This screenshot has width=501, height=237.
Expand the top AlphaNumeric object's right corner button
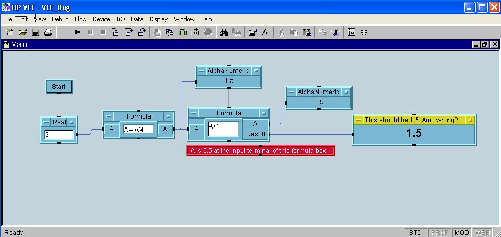pos(256,70)
